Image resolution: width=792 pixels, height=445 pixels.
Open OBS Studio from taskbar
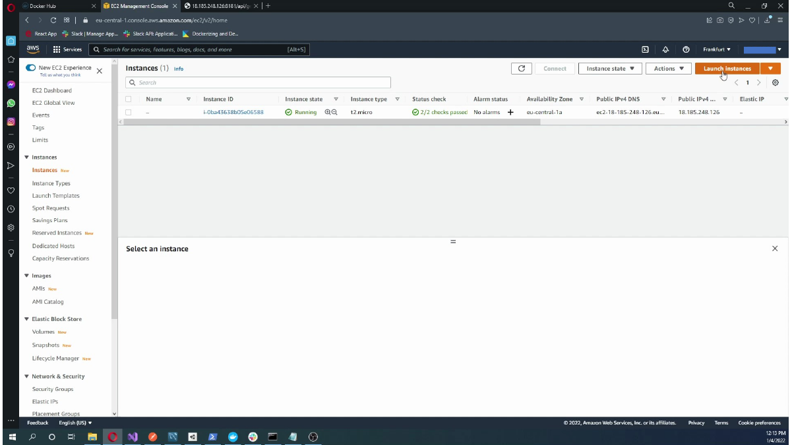click(x=313, y=436)
